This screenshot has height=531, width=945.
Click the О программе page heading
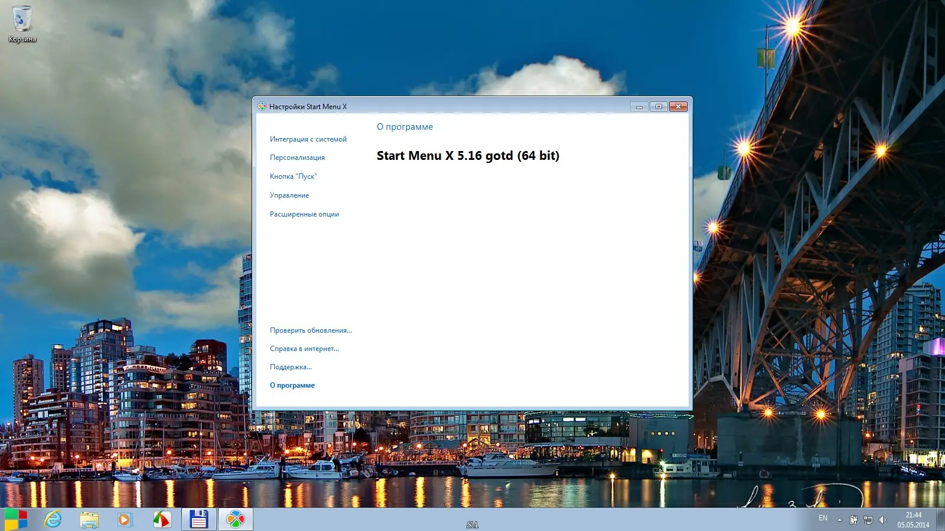click(405, 127)
